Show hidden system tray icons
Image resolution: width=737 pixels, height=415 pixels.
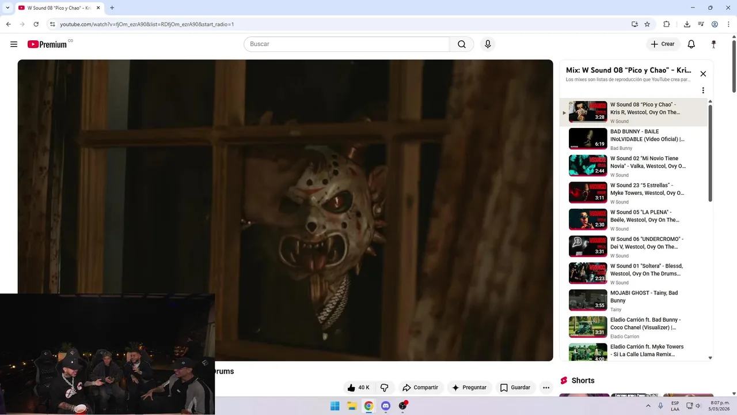tap(648, 406)
